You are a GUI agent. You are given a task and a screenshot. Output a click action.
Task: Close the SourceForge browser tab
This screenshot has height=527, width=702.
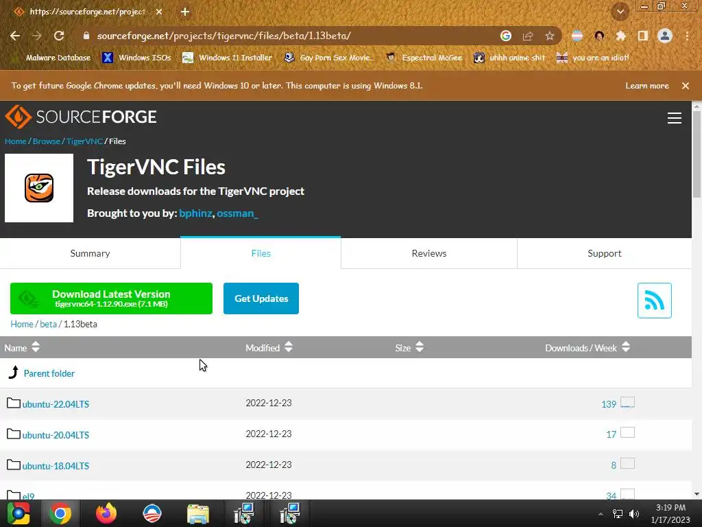click(159, 12)
